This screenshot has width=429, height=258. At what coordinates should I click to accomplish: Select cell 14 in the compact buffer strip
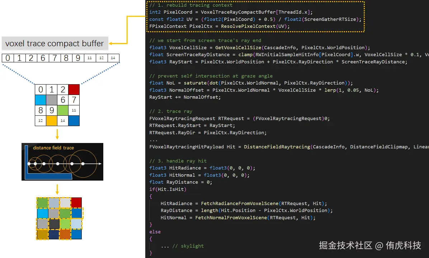113,58
